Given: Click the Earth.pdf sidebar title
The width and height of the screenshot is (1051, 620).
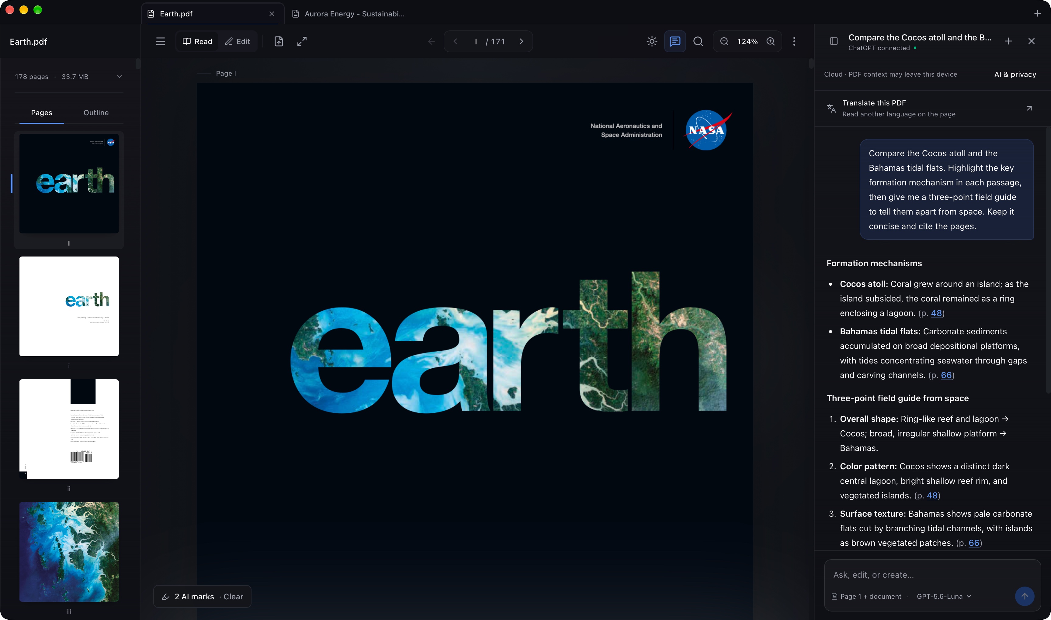Looking at the screenshot, I should point(28,42).
